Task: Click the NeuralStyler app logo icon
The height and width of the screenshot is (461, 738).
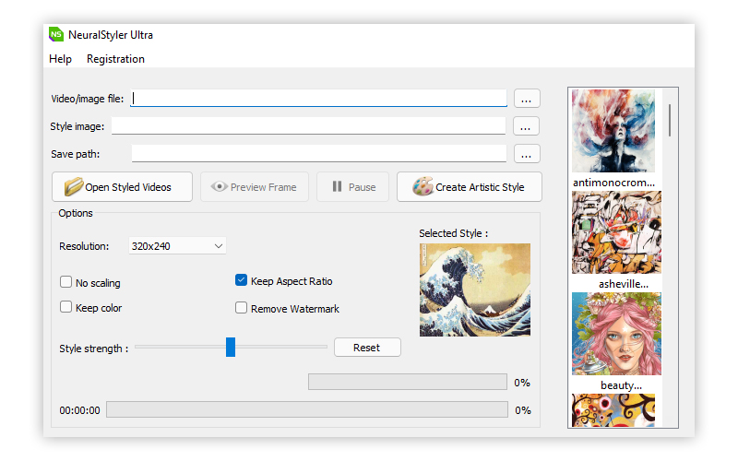Action: point(56,34)
